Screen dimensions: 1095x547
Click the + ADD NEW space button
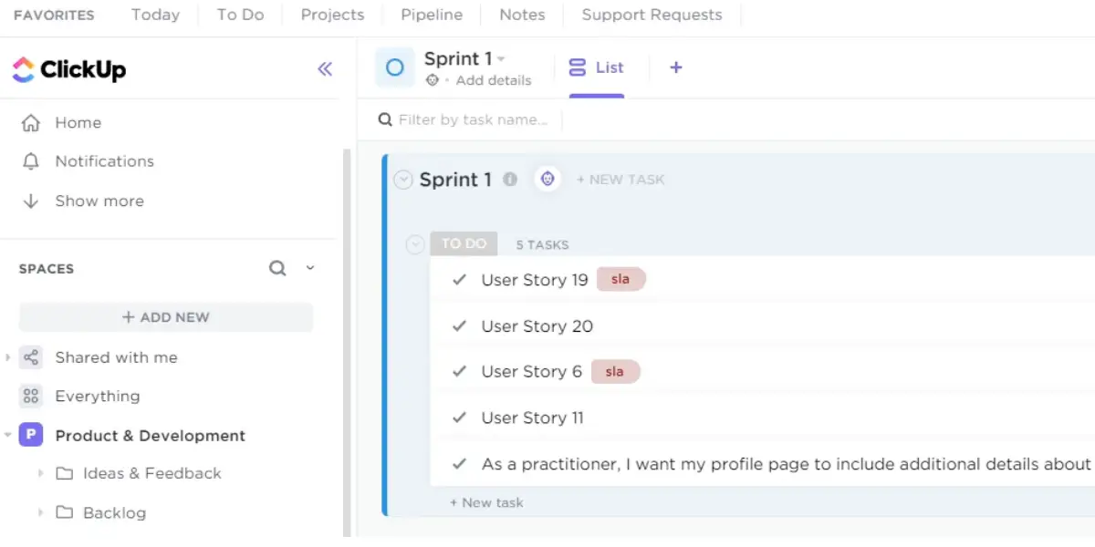tap(166, 317)
